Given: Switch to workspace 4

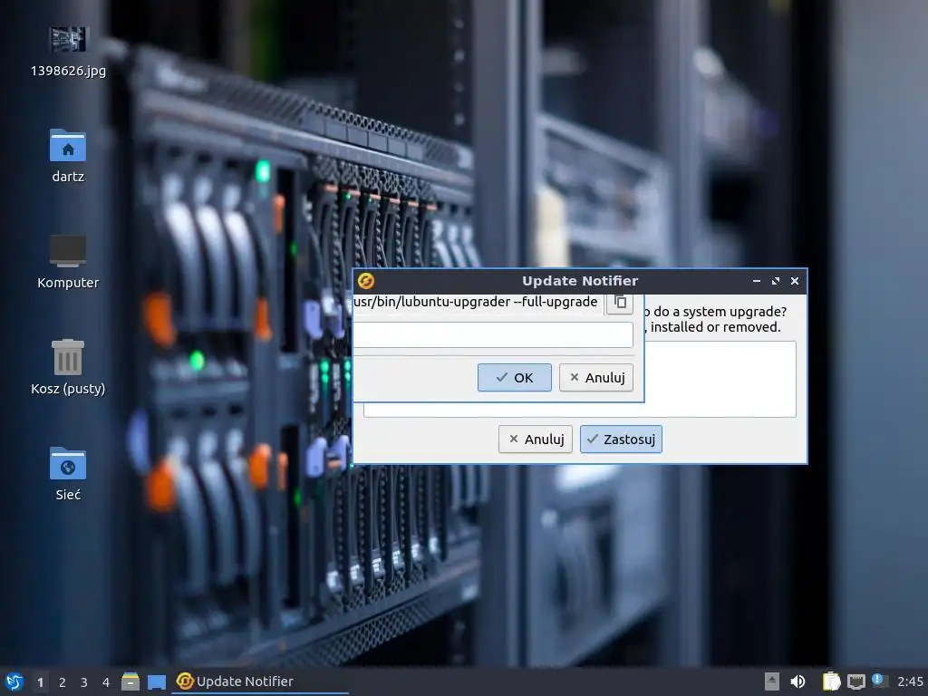Looking at the screenshot, I should (106, 682).
